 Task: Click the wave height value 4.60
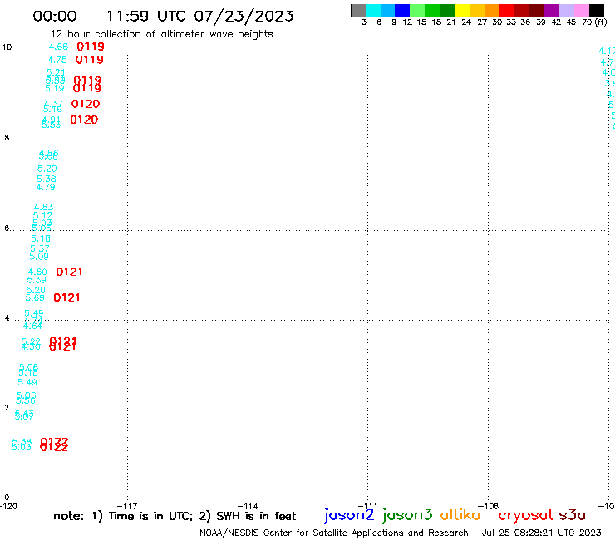pos(37,272)
